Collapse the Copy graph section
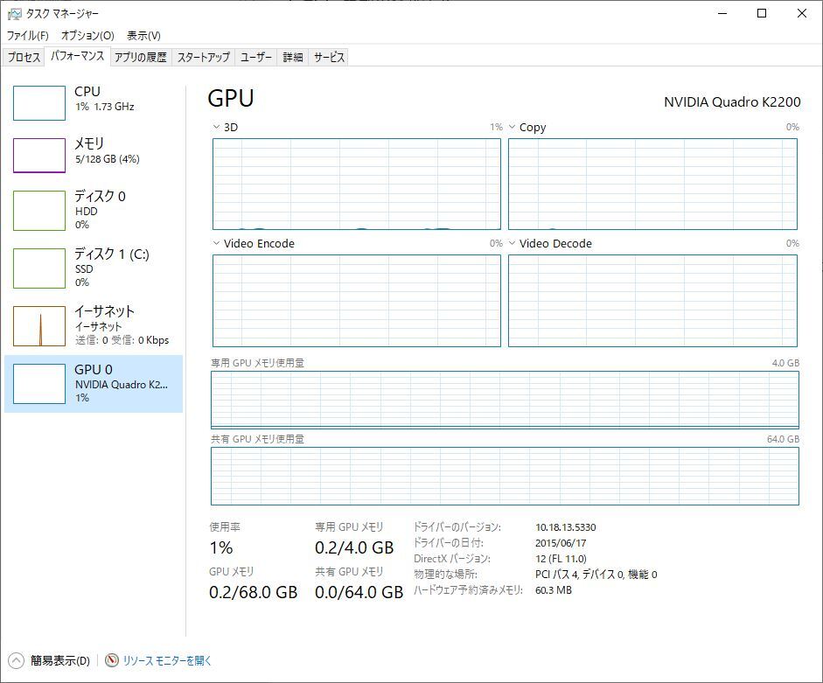This screenshot has width=823, height=683. (x=512, y=127)
